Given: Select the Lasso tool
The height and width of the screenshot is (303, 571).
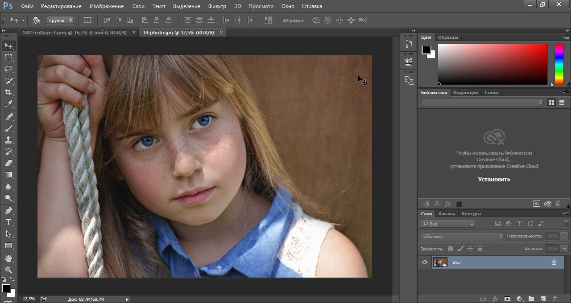Looking at the screenshot, I should [x=8, y=69].
